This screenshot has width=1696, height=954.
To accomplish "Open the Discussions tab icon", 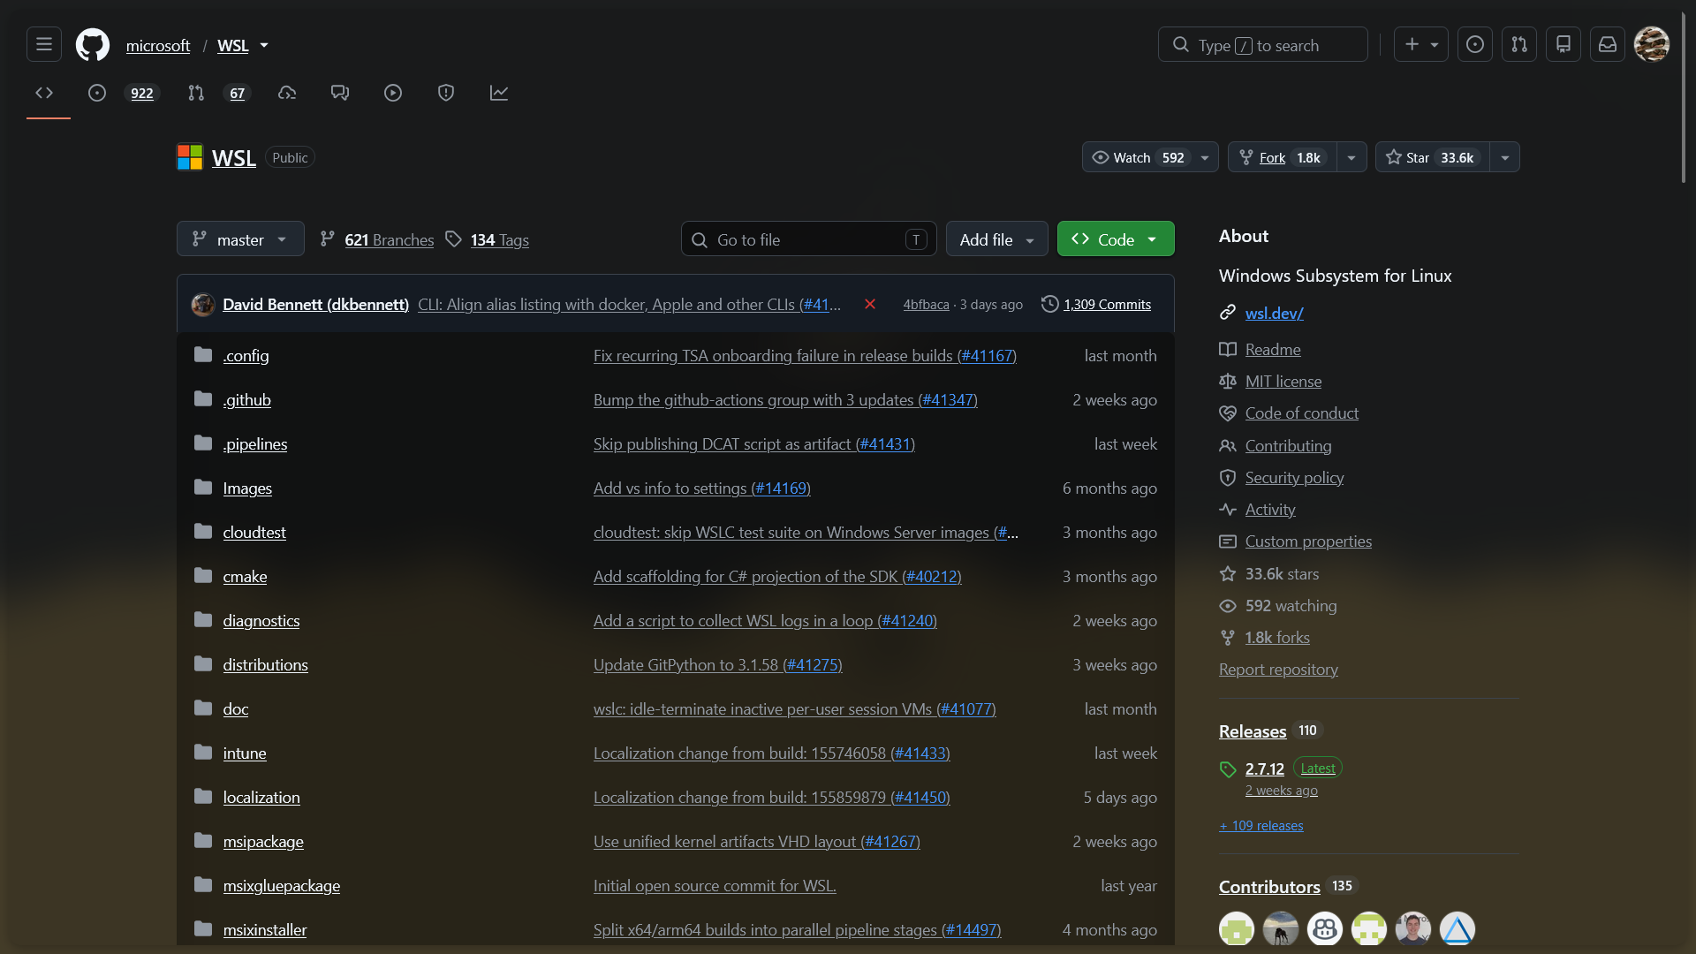I will point(340,93).
